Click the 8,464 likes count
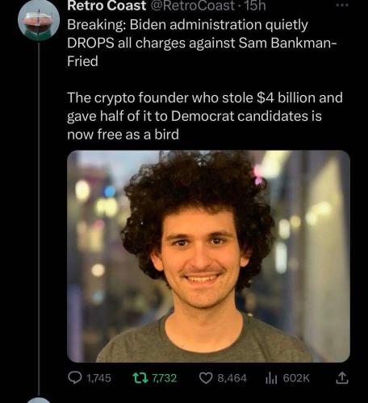 232,378
